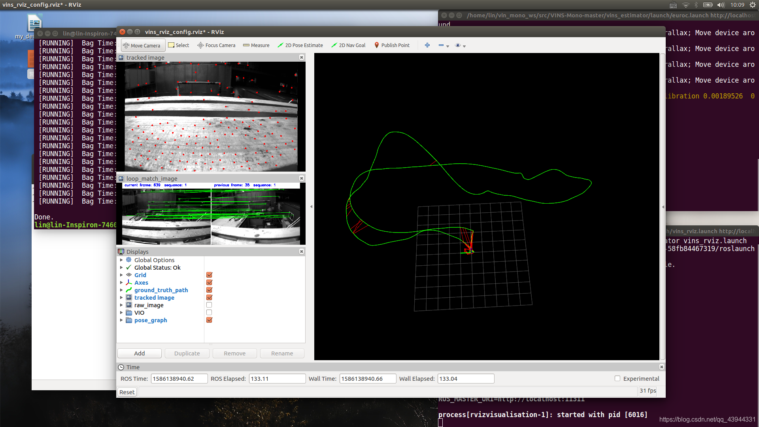Select the VIO display group
Screen dimensions: 759x427
139,313
